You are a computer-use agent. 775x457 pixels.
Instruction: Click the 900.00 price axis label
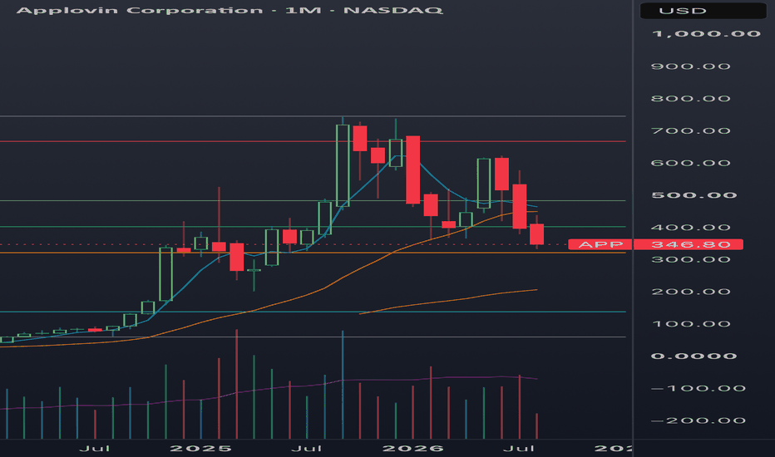[x=690, y=66]
